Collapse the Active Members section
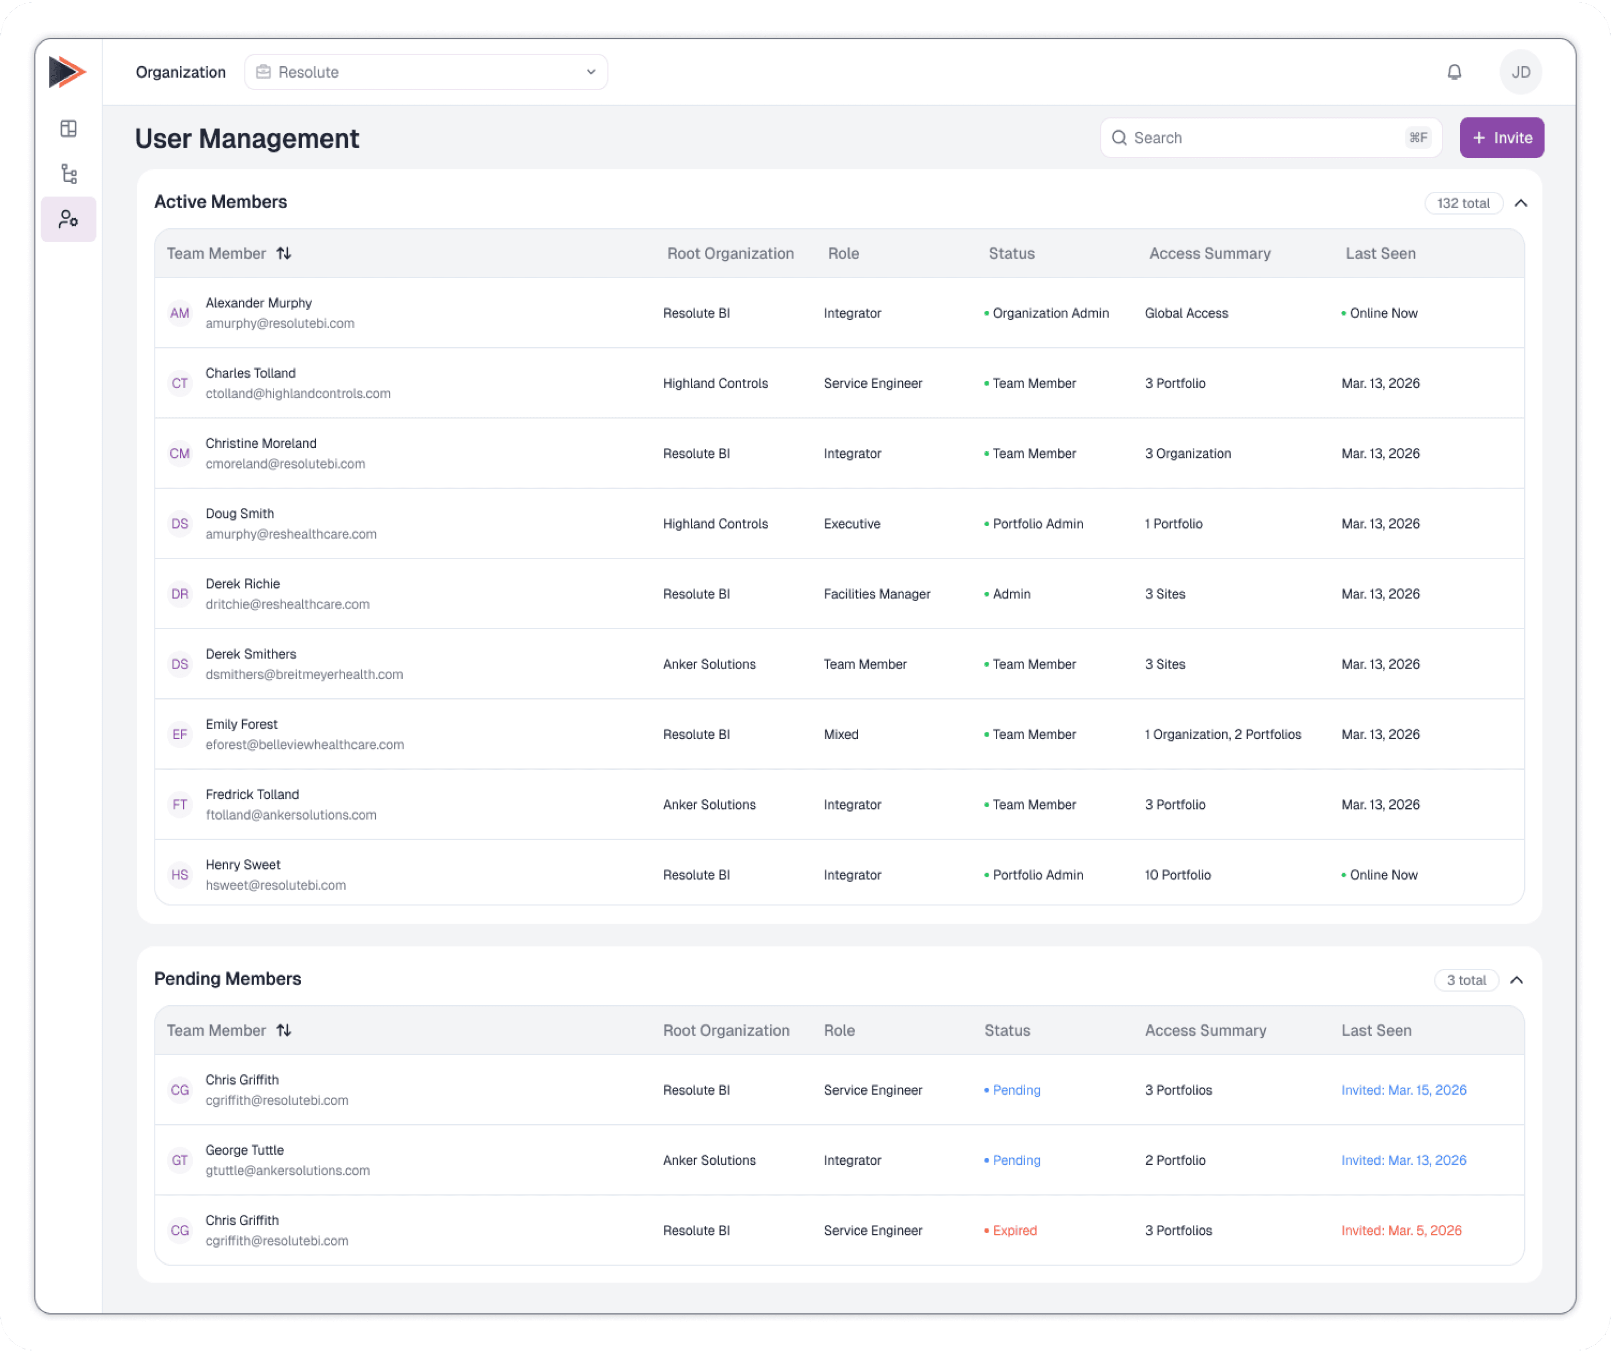This screenshot has height=1351, width=1611. (1520, 203)
